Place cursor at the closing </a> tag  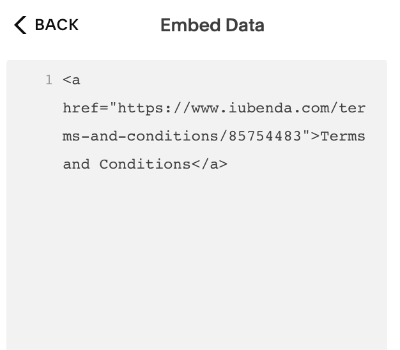210,165
